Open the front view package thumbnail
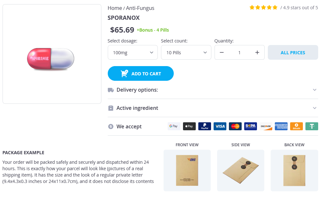 [187, 170]
